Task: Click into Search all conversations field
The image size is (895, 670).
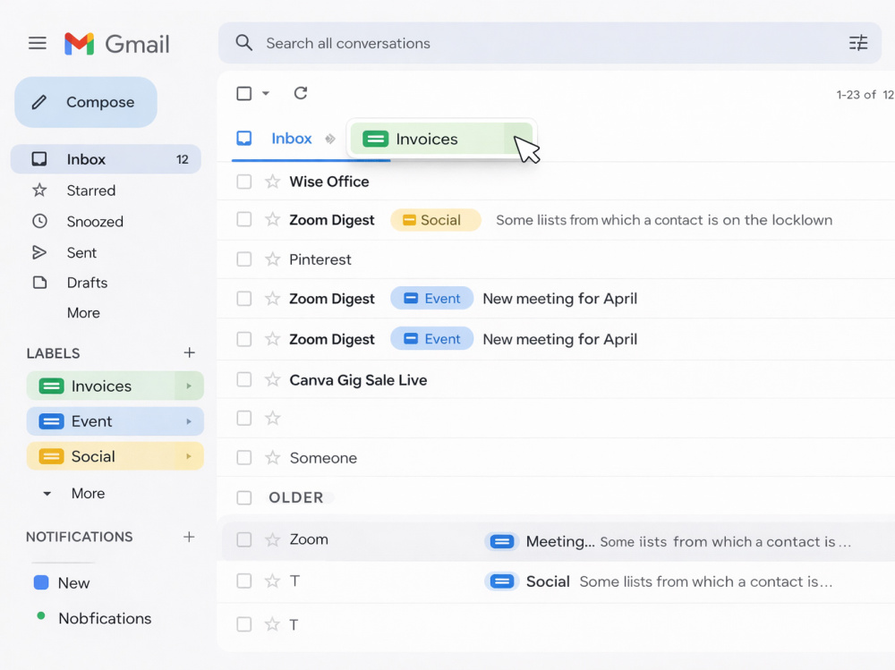Action: (x=550, y=43)
